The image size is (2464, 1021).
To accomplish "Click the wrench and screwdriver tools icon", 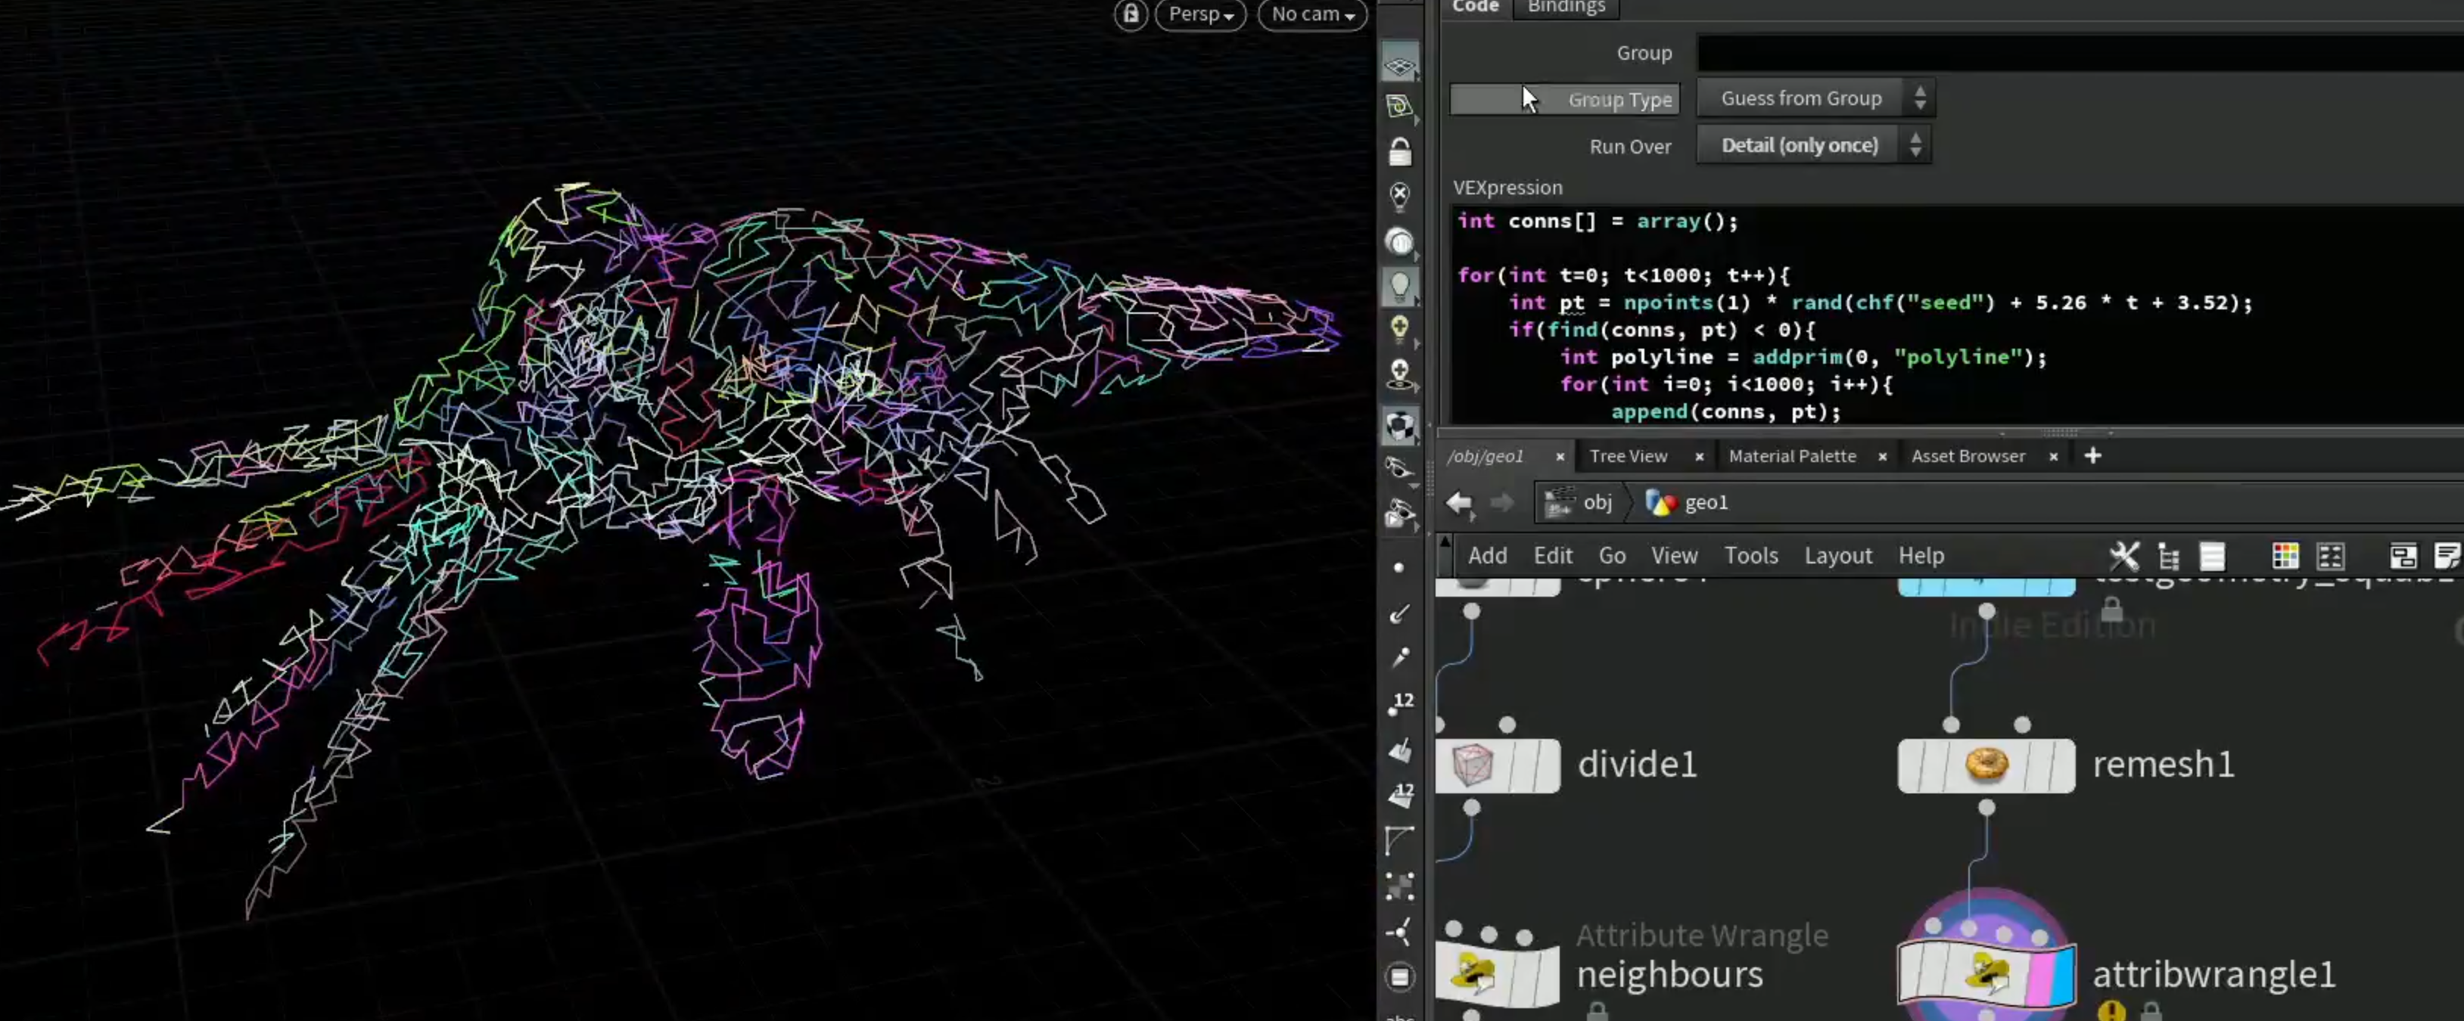I will 2123,555.
